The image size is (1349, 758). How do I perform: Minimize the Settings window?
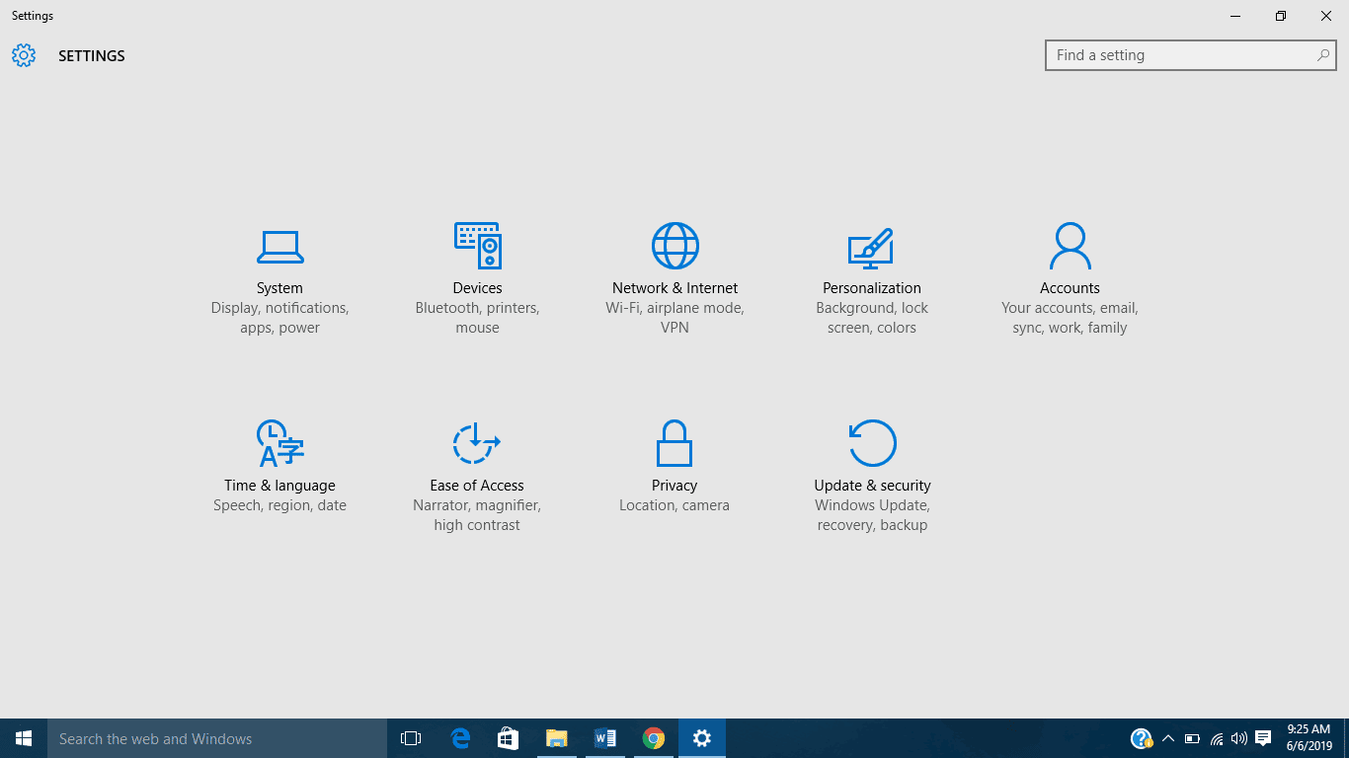pyautogui.click(x=1235, y=16)
